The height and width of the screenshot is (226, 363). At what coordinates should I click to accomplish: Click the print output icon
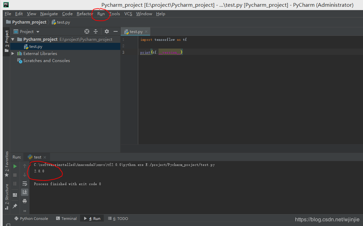(25, 201)
